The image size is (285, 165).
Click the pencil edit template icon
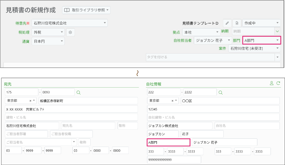point(227,23)
